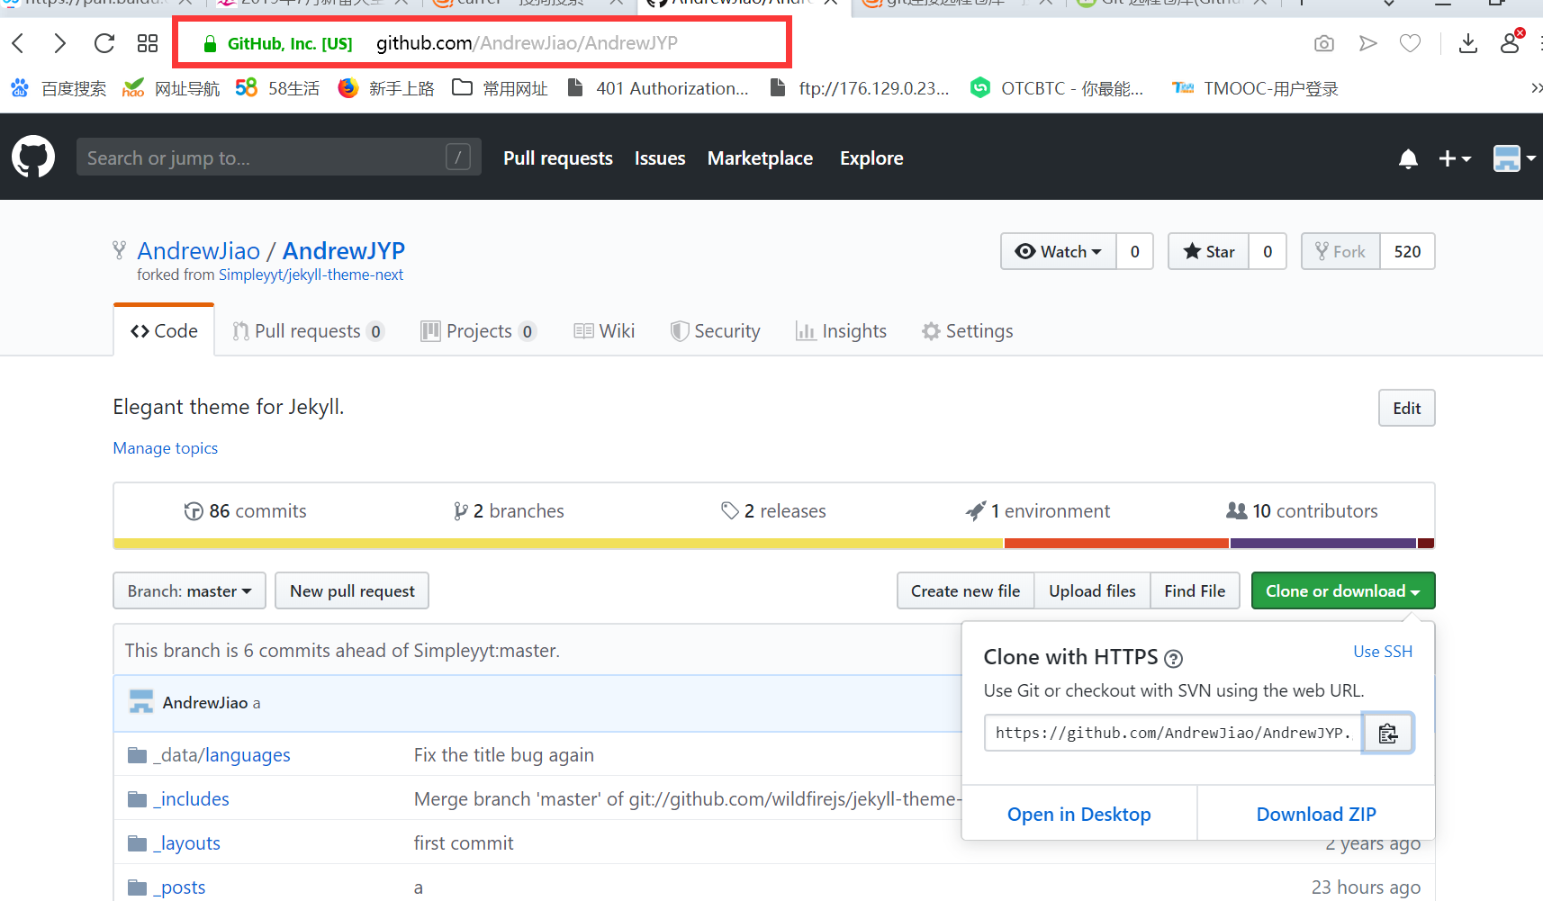The height and width of the screenshot is (901, 1543).
Task: Click Download ZIP
Action: 1316,815
